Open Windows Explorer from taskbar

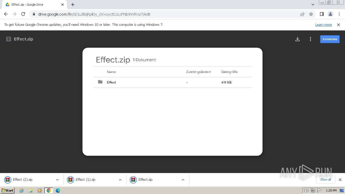(x=30, y=190)
